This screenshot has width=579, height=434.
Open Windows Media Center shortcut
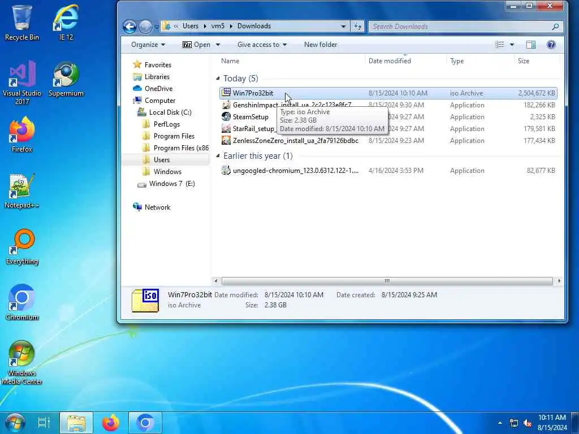(x=22, y=362)
